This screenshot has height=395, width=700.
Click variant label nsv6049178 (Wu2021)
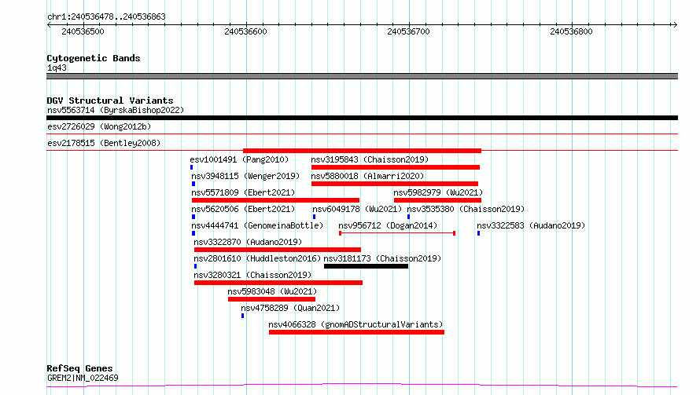pyautogui.click(x=357, y=209)
